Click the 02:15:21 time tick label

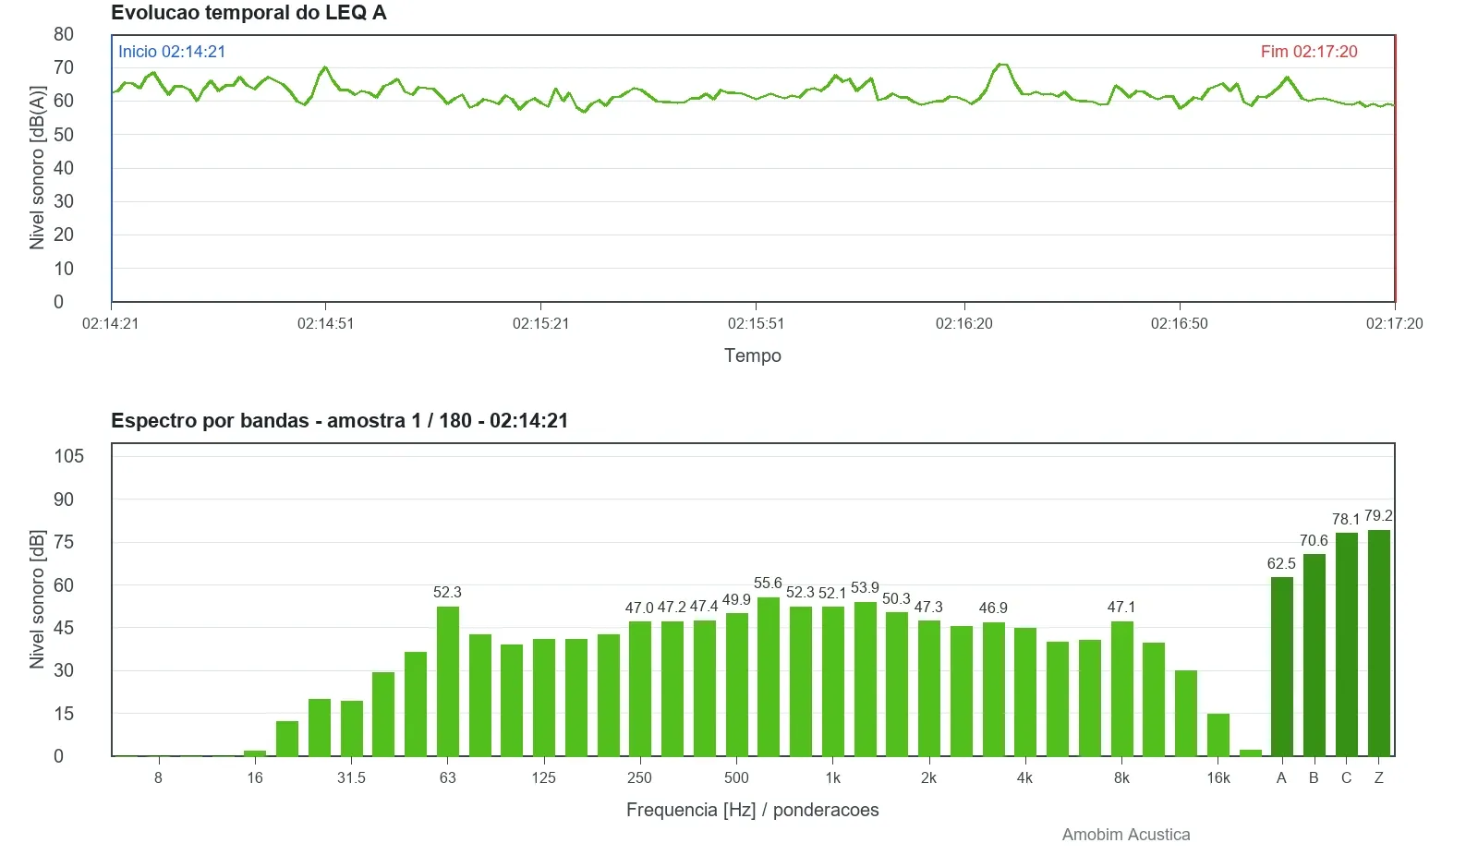tap(541, 324)
